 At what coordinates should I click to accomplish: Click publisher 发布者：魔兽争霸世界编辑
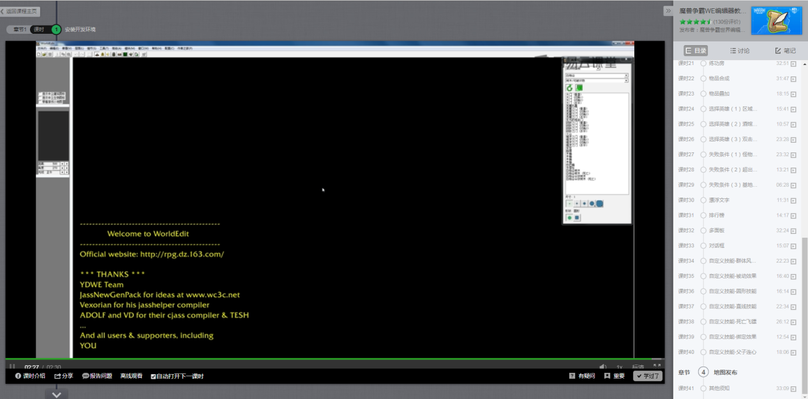pyautogui.click(x=712, y=30)
